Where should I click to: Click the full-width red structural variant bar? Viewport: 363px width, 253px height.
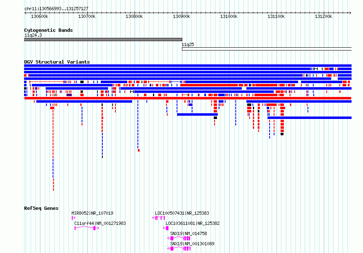click(x=188, y=98)
